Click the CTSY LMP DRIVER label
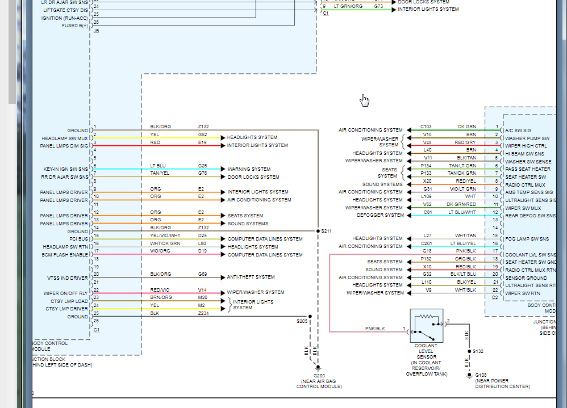Screen dimensions: 567x408 [x=66, y=309]
